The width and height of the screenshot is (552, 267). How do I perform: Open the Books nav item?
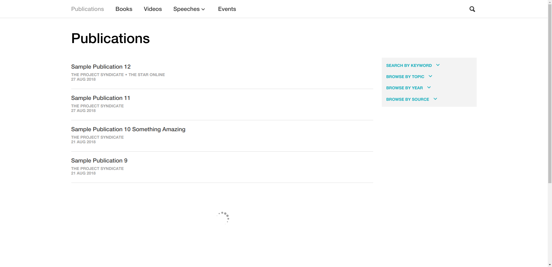[124, 9]
